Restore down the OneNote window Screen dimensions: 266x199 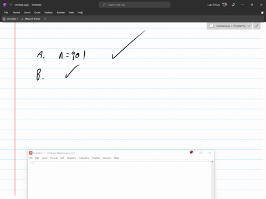click(252, 5)
